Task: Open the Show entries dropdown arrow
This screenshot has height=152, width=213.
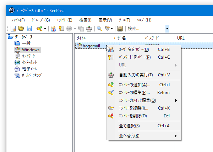Action: (111, 29)
